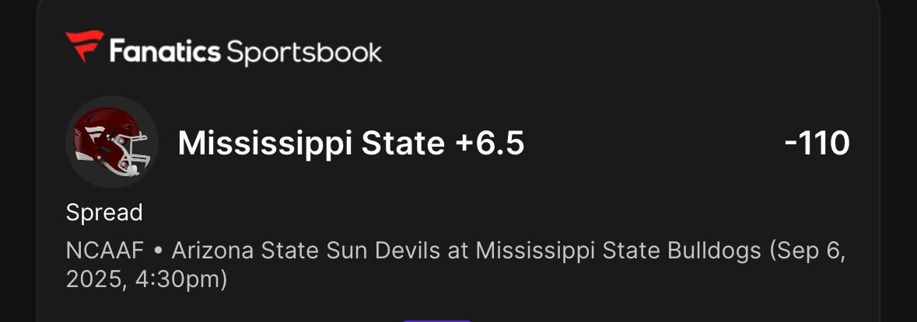917x322 pixels.
Task: Click the word Fanatics in the header
Action: pyautogui.click(x=165, y=52)
